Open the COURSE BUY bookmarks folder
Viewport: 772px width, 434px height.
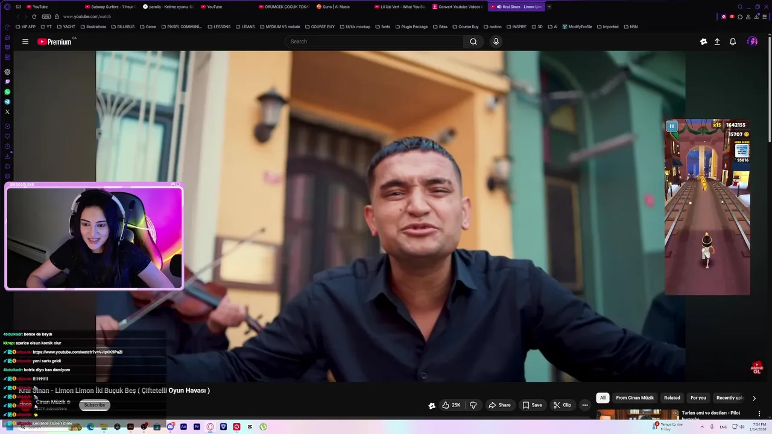coord(320,27)
